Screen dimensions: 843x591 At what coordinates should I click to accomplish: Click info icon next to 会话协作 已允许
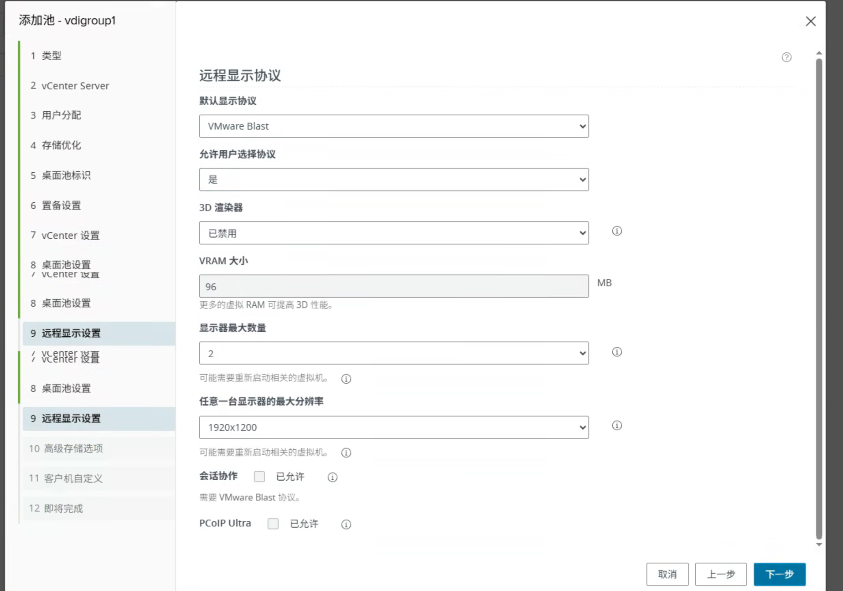pyautogui.click(x=332, y=477)
